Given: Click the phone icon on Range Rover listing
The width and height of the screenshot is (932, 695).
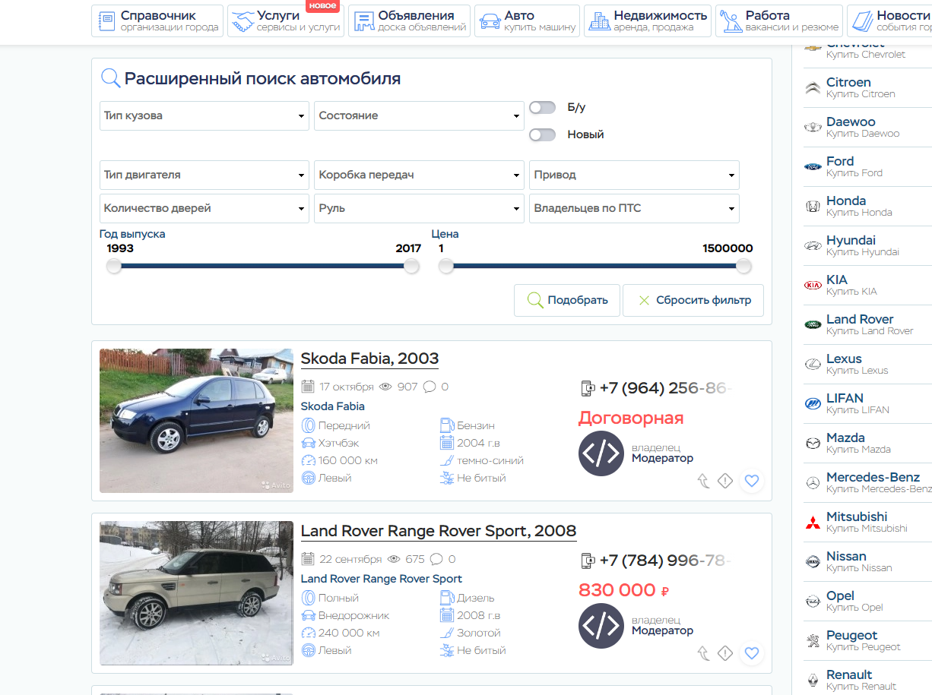Looking at the screenshot, I should 588,561.
